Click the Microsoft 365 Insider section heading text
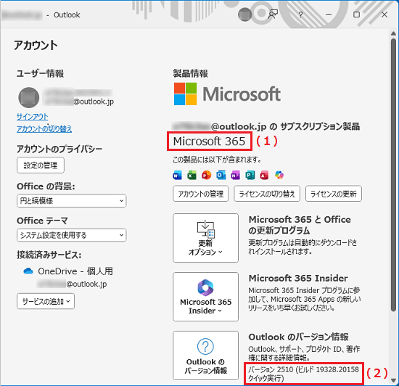This screenshot has width=399, height=386. [x=298, y=278]
